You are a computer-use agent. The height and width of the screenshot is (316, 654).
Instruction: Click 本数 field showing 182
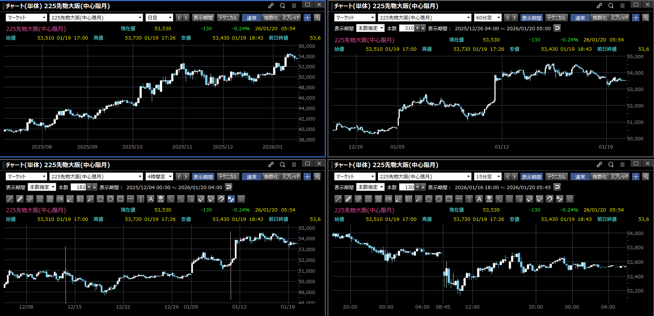pos(79,187)
